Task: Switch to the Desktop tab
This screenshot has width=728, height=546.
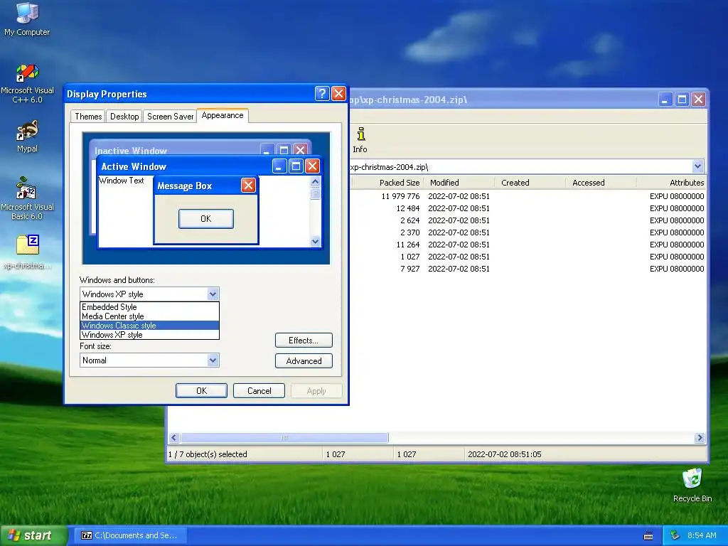Action: point(124,117)
